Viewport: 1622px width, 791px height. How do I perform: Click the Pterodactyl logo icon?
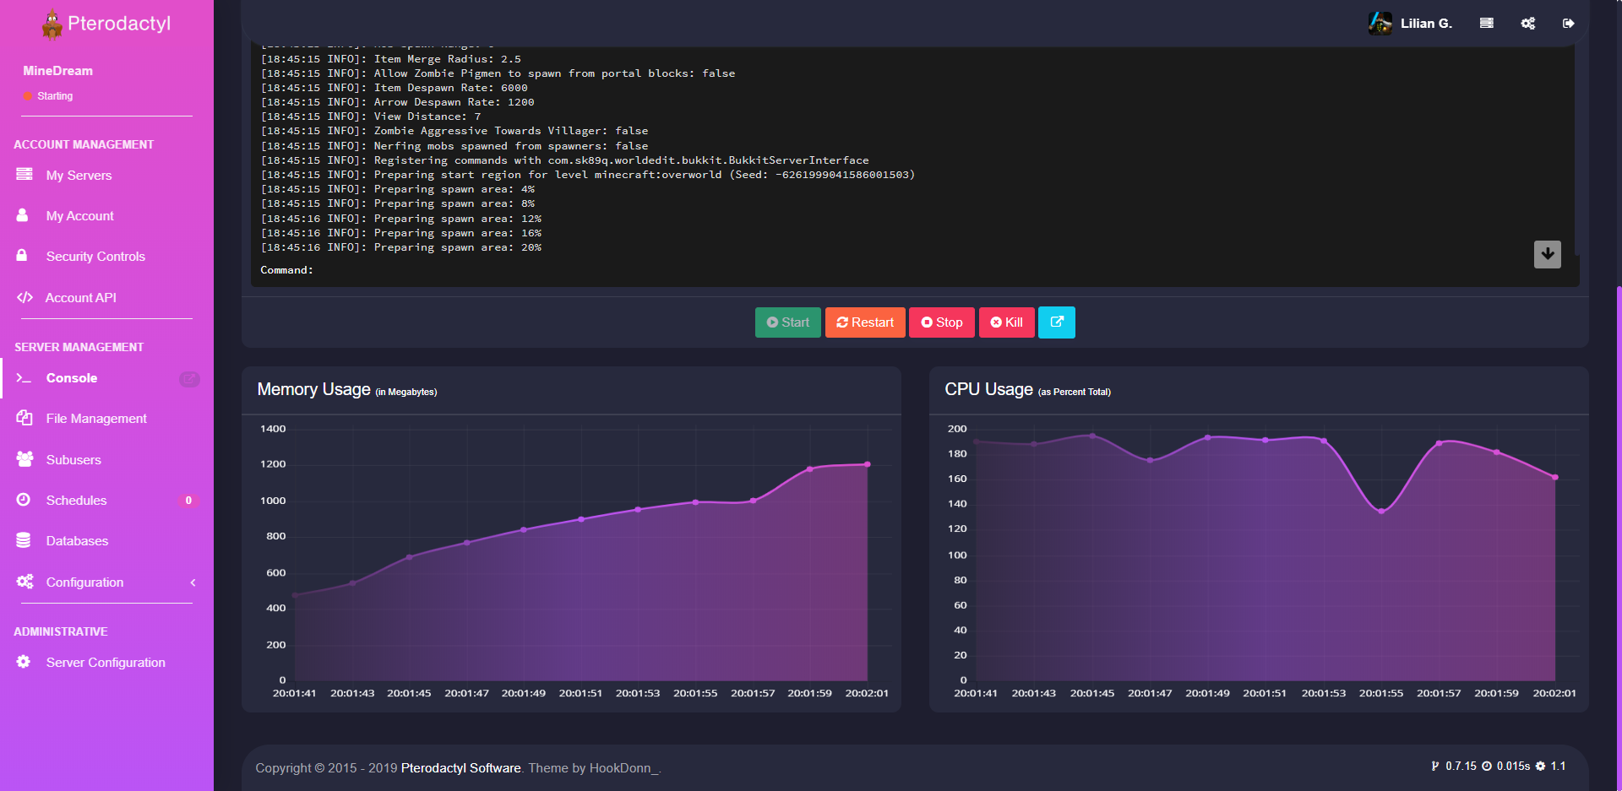(x=52, y=24)
